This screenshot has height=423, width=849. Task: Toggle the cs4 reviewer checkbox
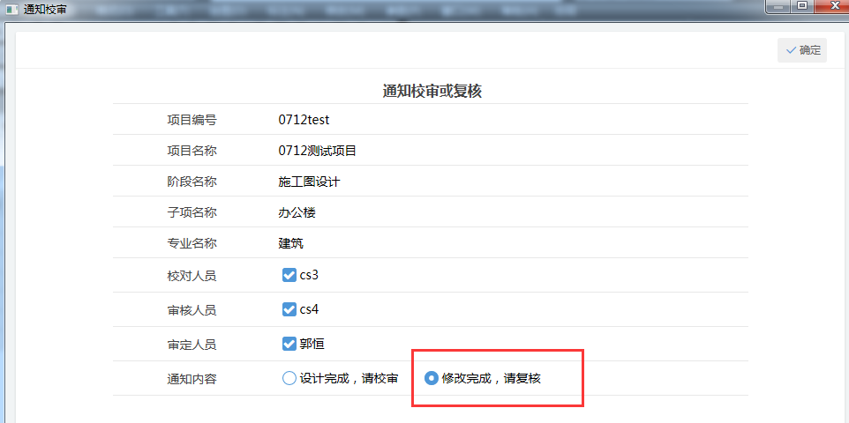click(x=289, y=309)
